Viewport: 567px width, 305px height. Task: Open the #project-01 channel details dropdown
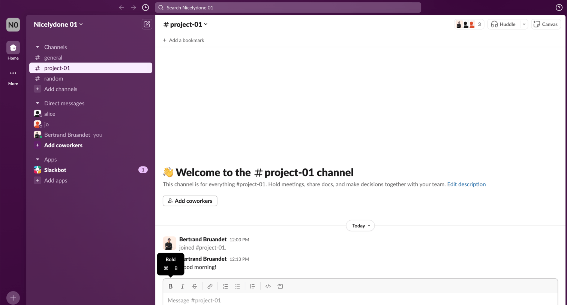(185, 24)
